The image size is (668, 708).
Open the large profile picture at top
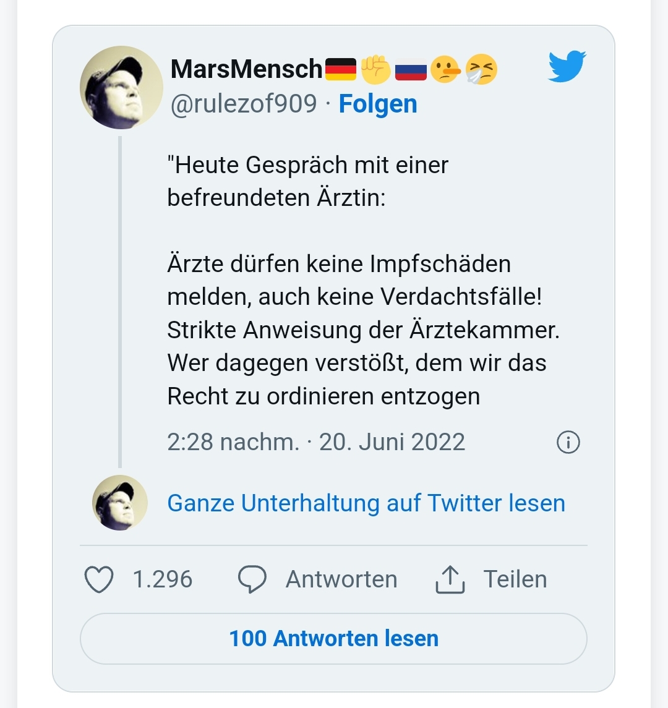tap(121, 87)
